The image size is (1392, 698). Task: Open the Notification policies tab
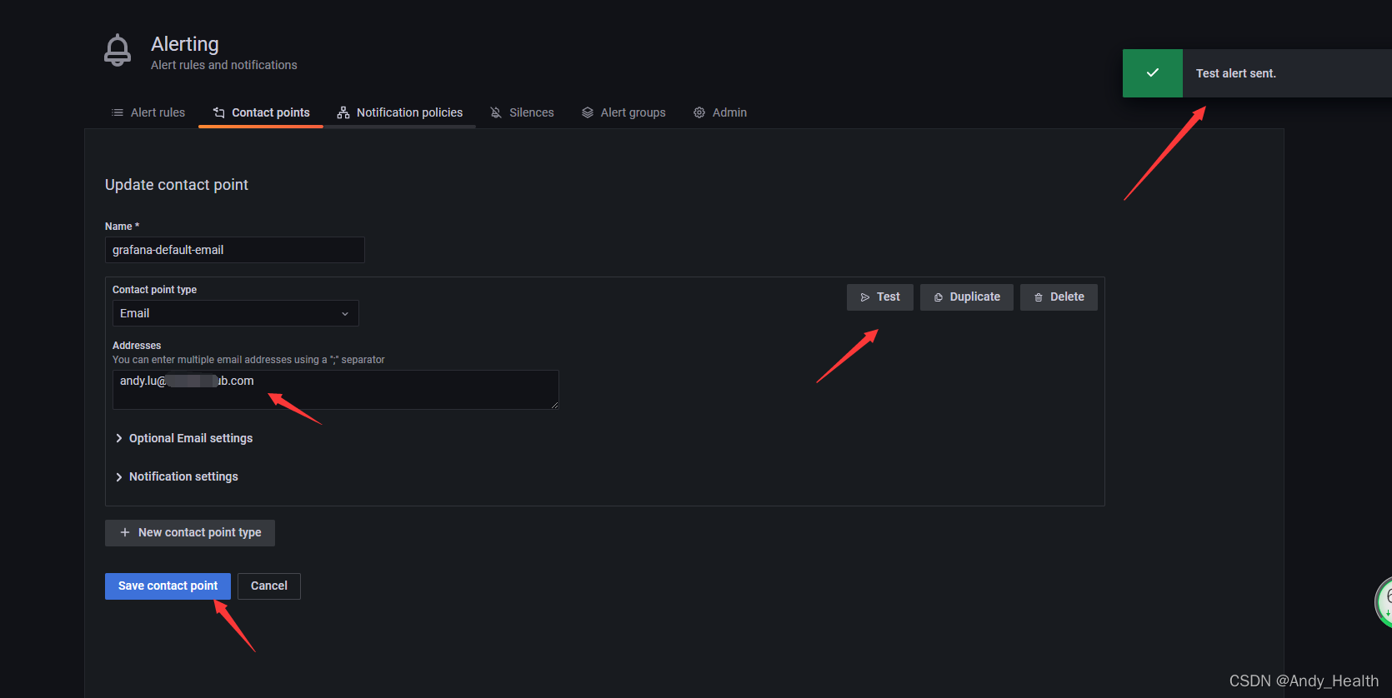coord(400,112)
